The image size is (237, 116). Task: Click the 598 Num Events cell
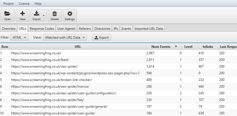coord(162,73)
